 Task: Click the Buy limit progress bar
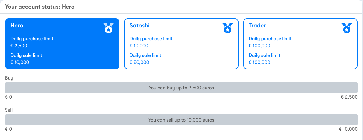(181, 88)
